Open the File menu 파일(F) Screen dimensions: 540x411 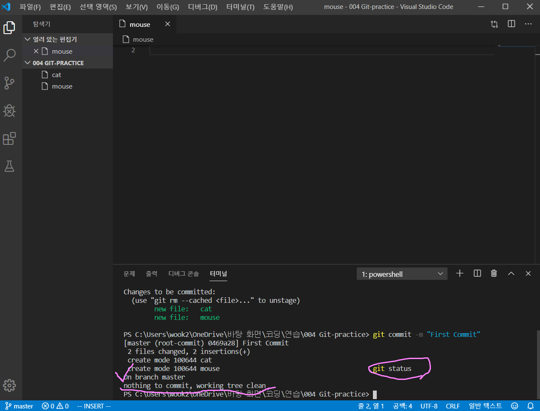point(30,7)
